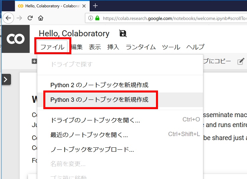Open the browser home page icon
The image size is (247, 179).
(41, 18)
